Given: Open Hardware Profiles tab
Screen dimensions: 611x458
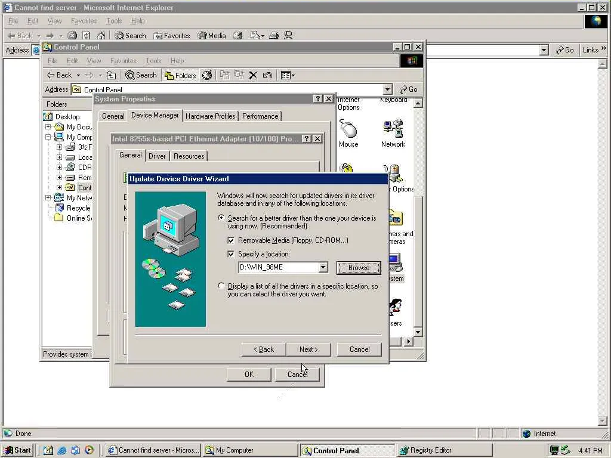Looking at the screenshot, I should coord(211,116).
